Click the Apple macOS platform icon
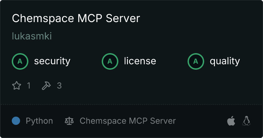263x138 pixels. (231, 121)
